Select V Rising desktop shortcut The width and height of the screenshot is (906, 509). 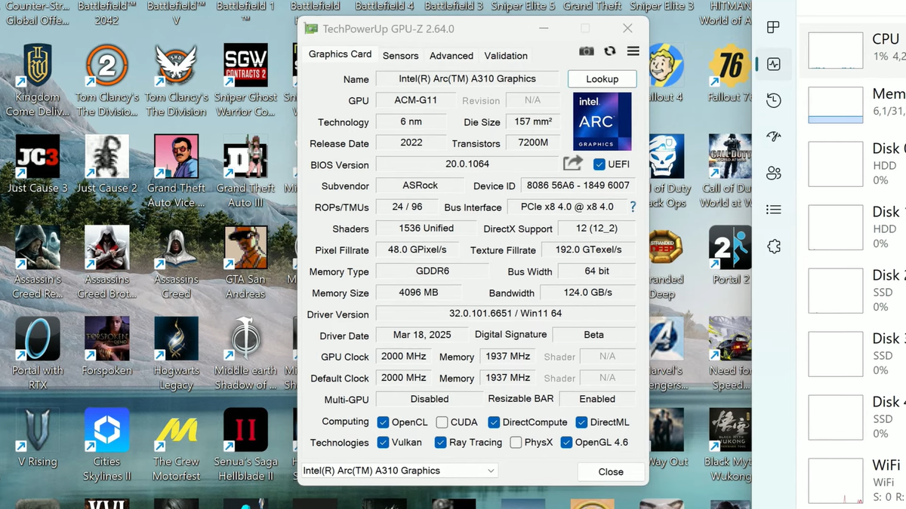click(37, 437)
